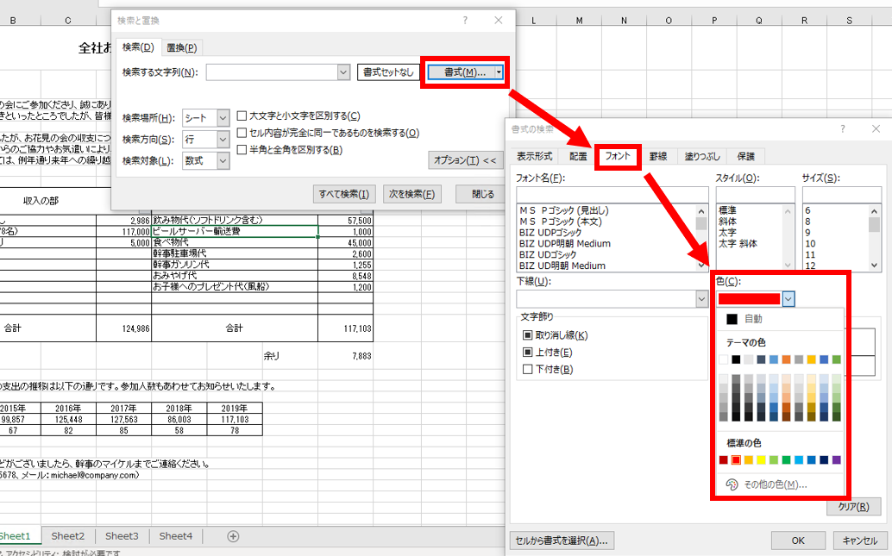Pick purple from the standard colors row
Image resolution: width=892 pixels, height=556 pixels.
coord(836,460)
